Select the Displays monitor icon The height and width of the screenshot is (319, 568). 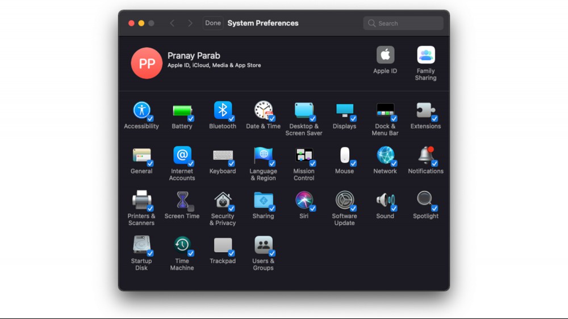pos(345,110)
